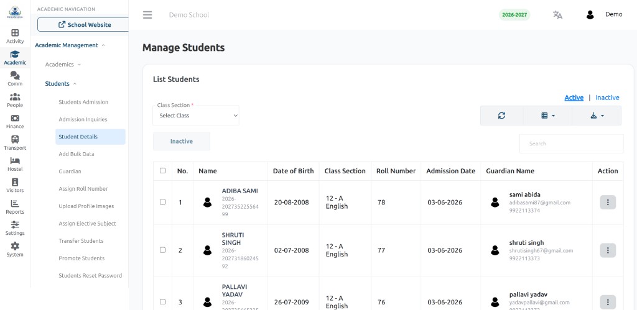Check the select-all header checkbox
Viewport: 637px width, 310px height.
click(x=162, y=170)
